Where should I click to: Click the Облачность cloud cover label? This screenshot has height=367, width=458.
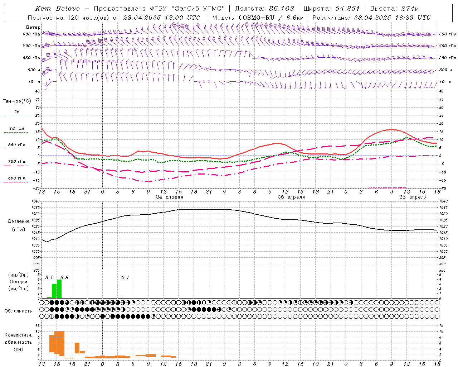pos(18,311)
